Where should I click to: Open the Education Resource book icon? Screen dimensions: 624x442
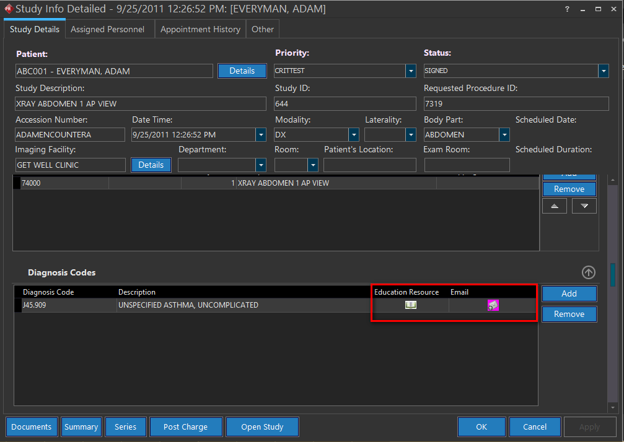pyautogui.click(x=410, y=305)
